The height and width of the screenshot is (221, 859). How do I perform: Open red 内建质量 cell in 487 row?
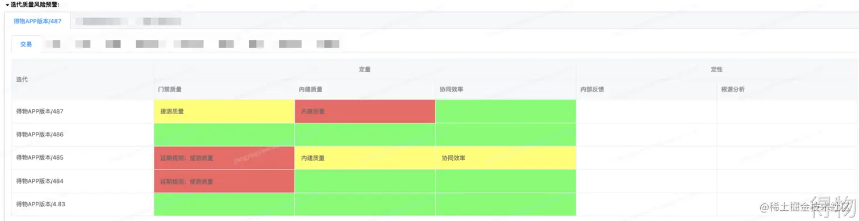click(x=365, y=111)
